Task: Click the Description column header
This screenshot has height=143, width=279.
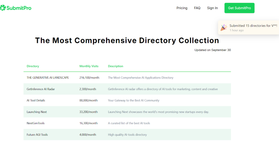Action: [x=116, y=66]
